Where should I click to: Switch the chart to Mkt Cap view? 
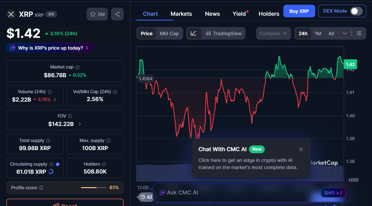pos(169,33)
